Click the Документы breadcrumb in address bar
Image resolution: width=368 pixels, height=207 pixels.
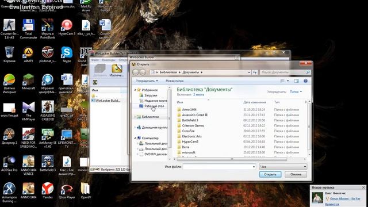pos(190,72)
